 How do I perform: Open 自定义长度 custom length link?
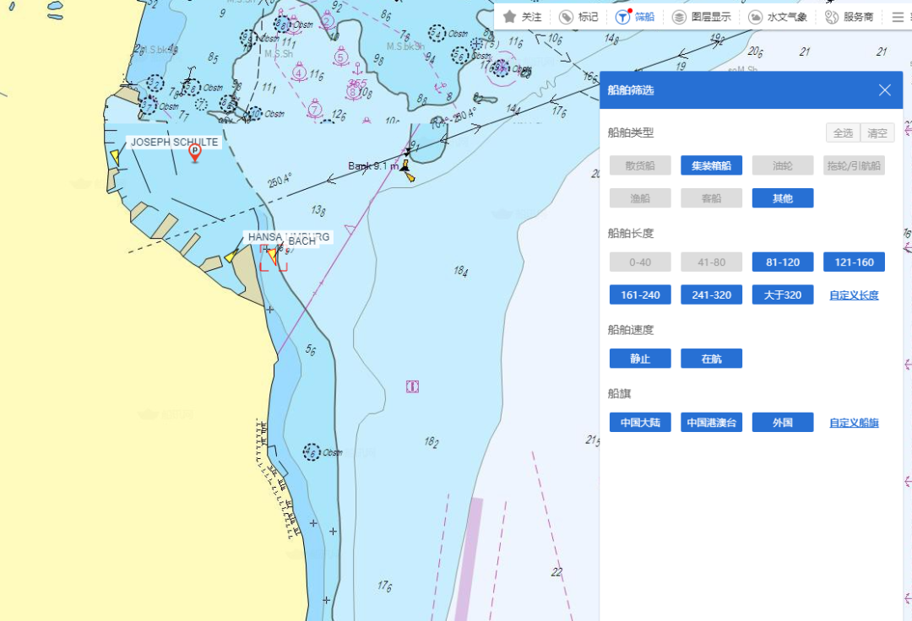click(x=854, y=295)
